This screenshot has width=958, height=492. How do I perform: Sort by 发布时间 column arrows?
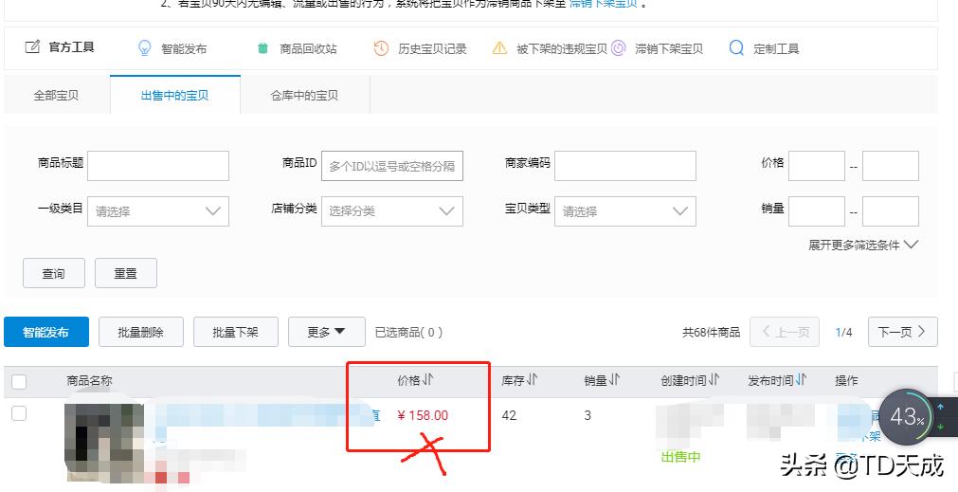801,380
